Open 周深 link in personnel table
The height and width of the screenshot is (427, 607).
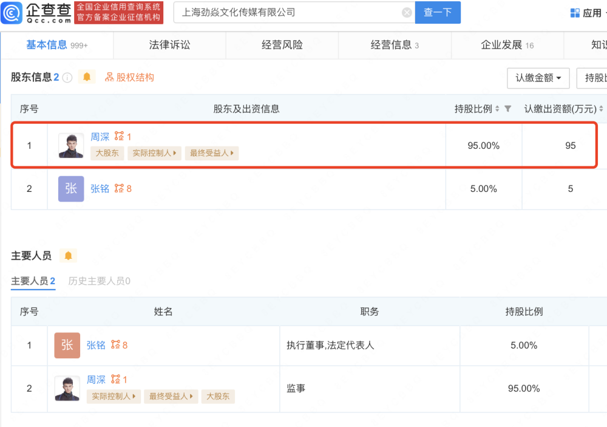click(96, 380)
